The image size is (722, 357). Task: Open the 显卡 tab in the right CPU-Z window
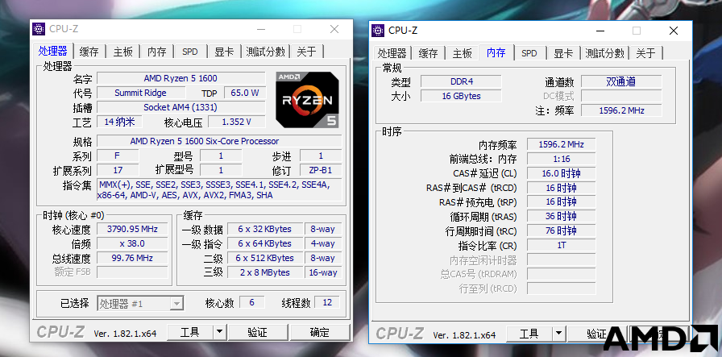[563, 53]
